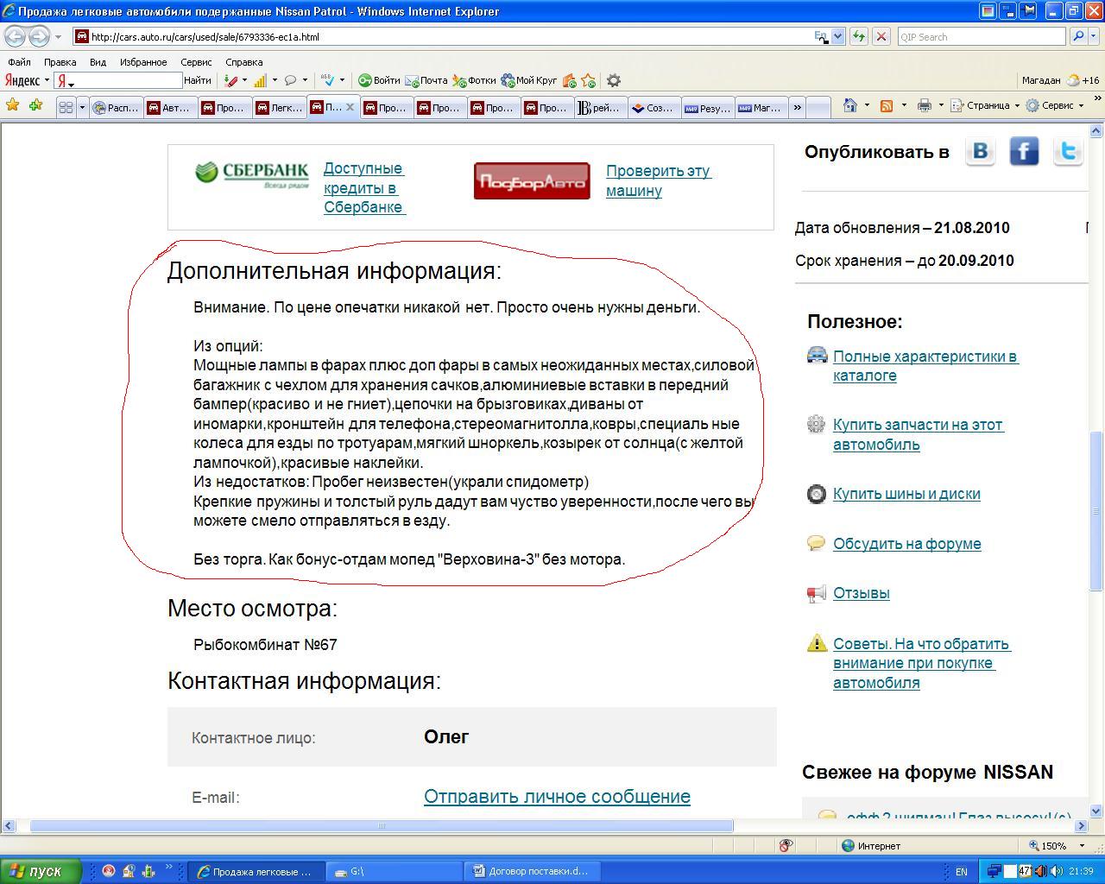
Task: Open the Купить шины и диски link
Action: (x=906, y=494)
